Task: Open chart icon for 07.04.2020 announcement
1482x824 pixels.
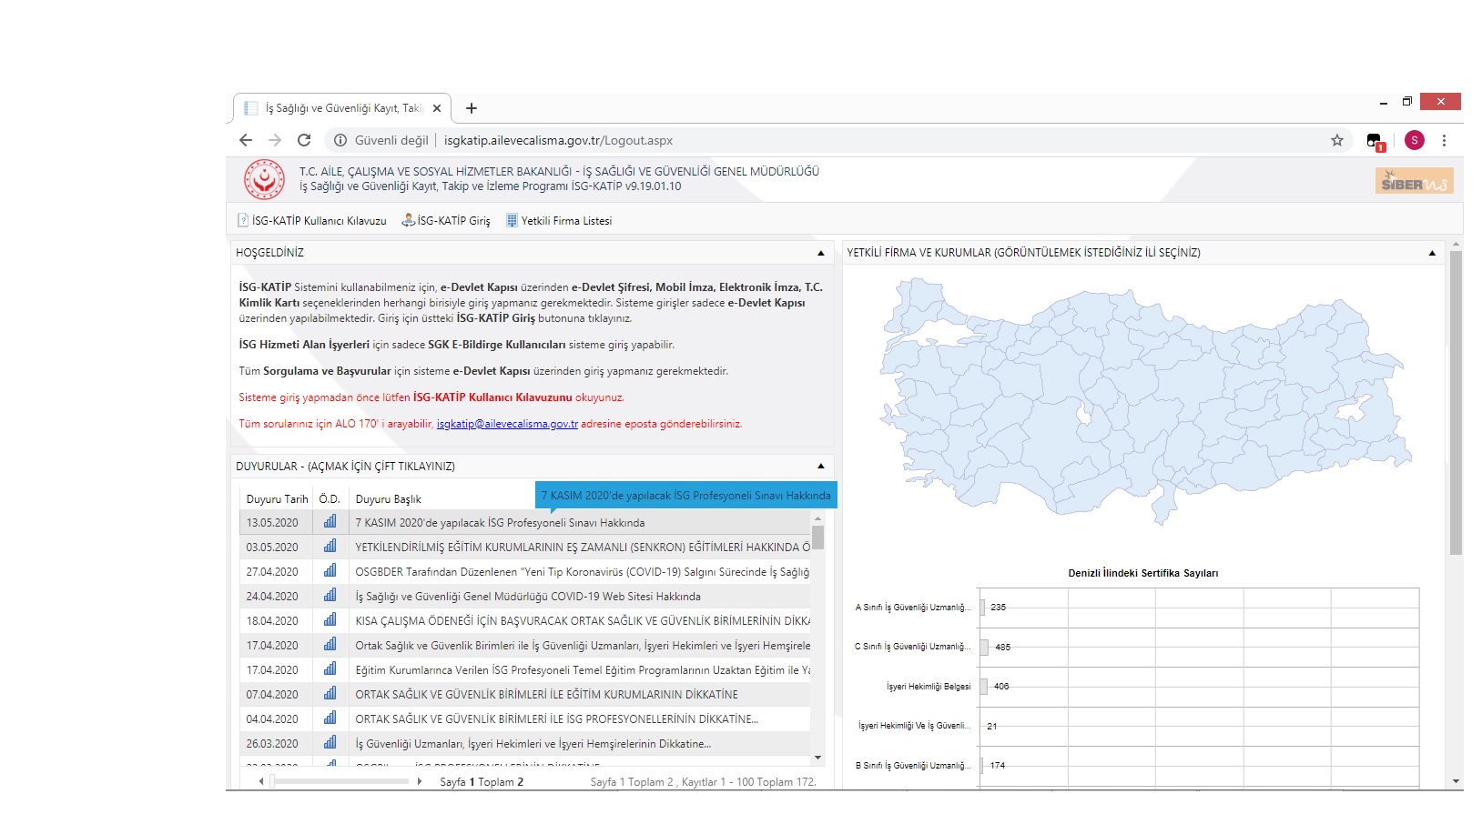Action: [x=330, y=694]
